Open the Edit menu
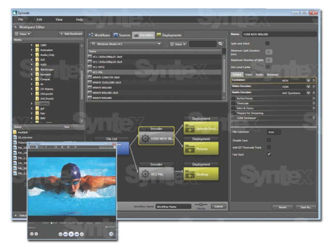331x248 pixels. 39,19
